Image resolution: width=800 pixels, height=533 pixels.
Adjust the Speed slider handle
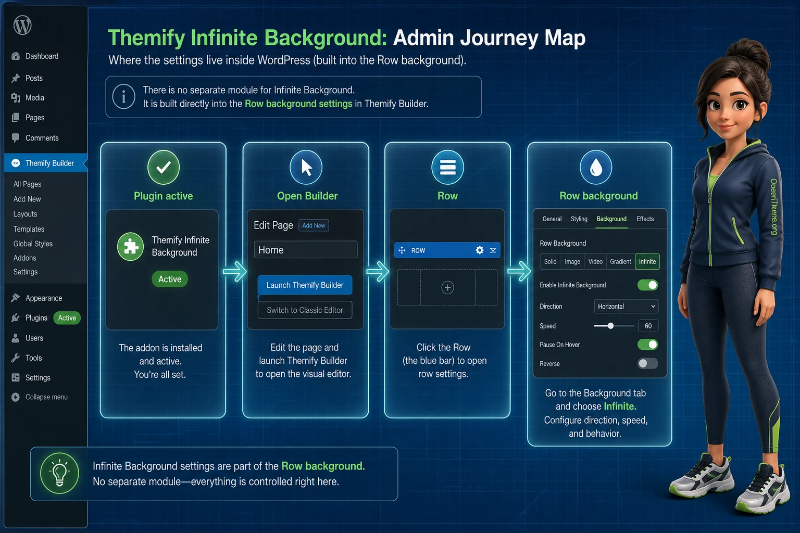[610, 326]
